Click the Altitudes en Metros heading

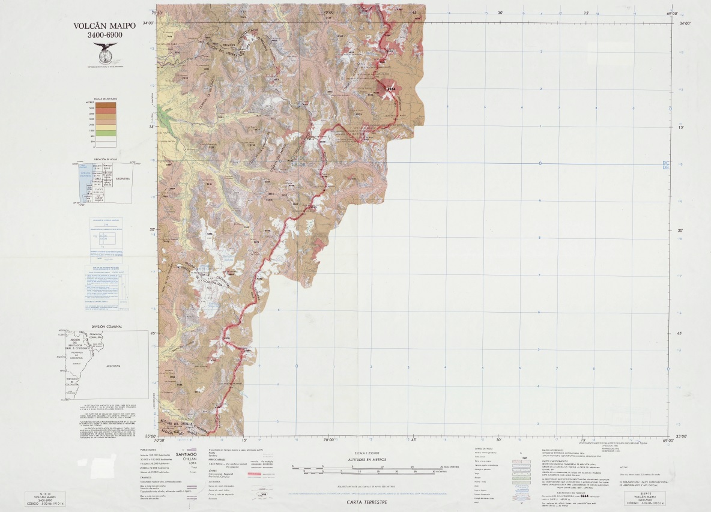(x=366, y=459)
